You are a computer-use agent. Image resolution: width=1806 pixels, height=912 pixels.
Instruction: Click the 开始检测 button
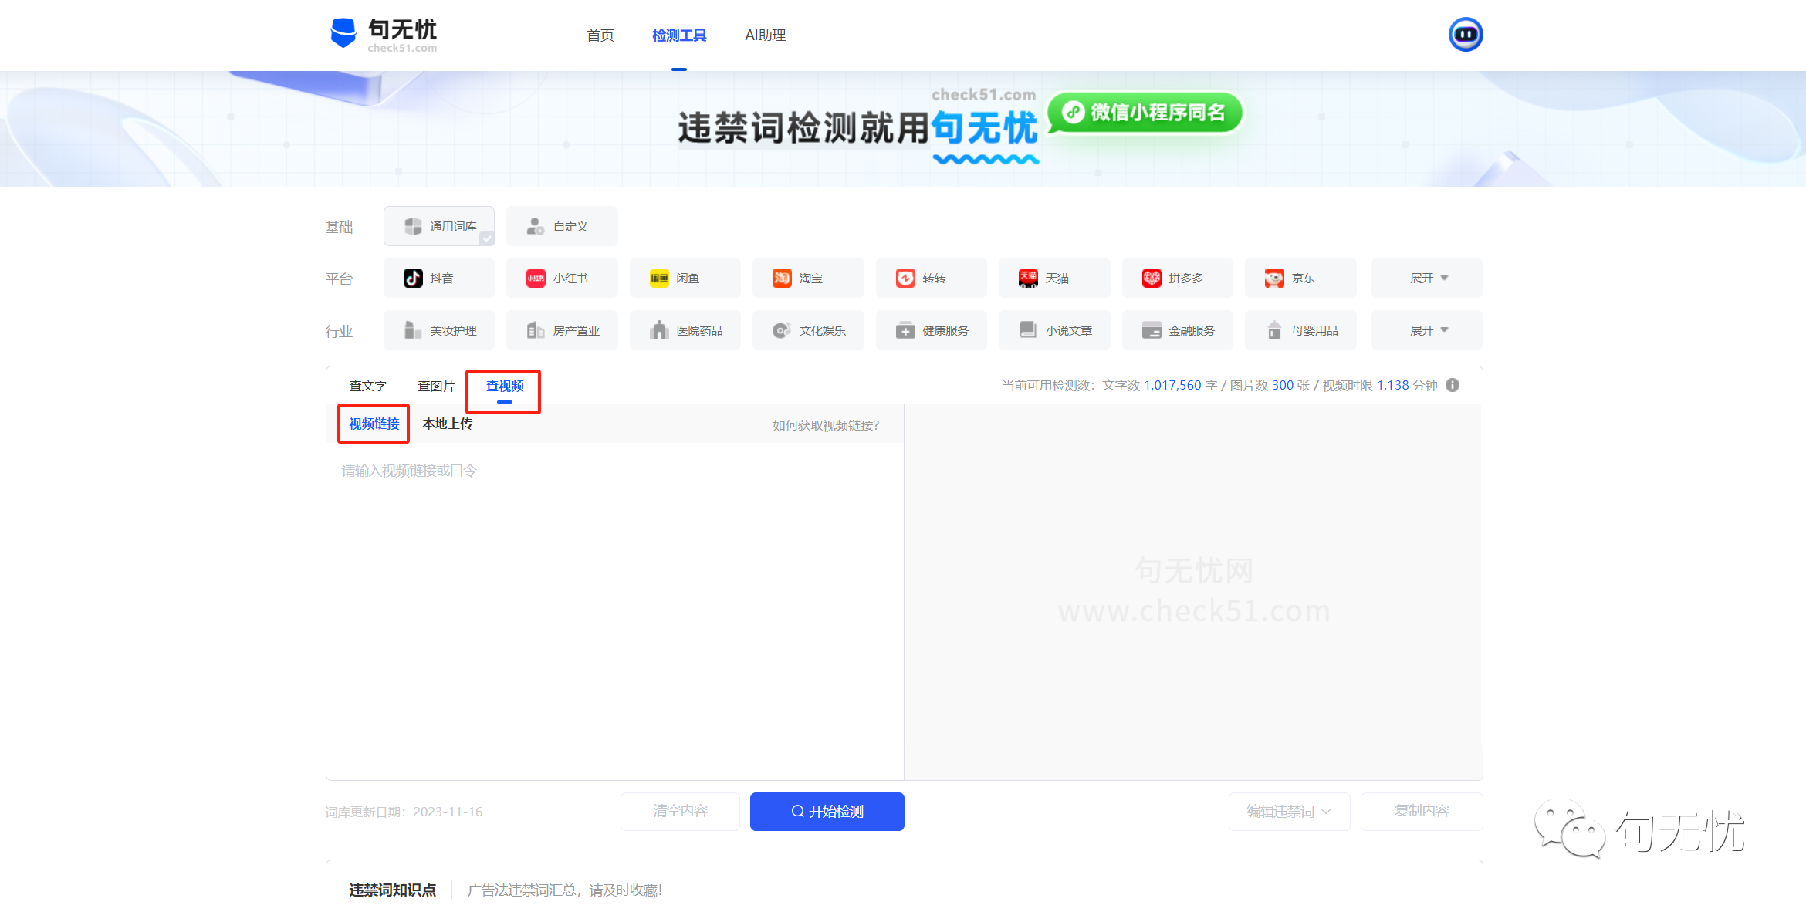827,811
